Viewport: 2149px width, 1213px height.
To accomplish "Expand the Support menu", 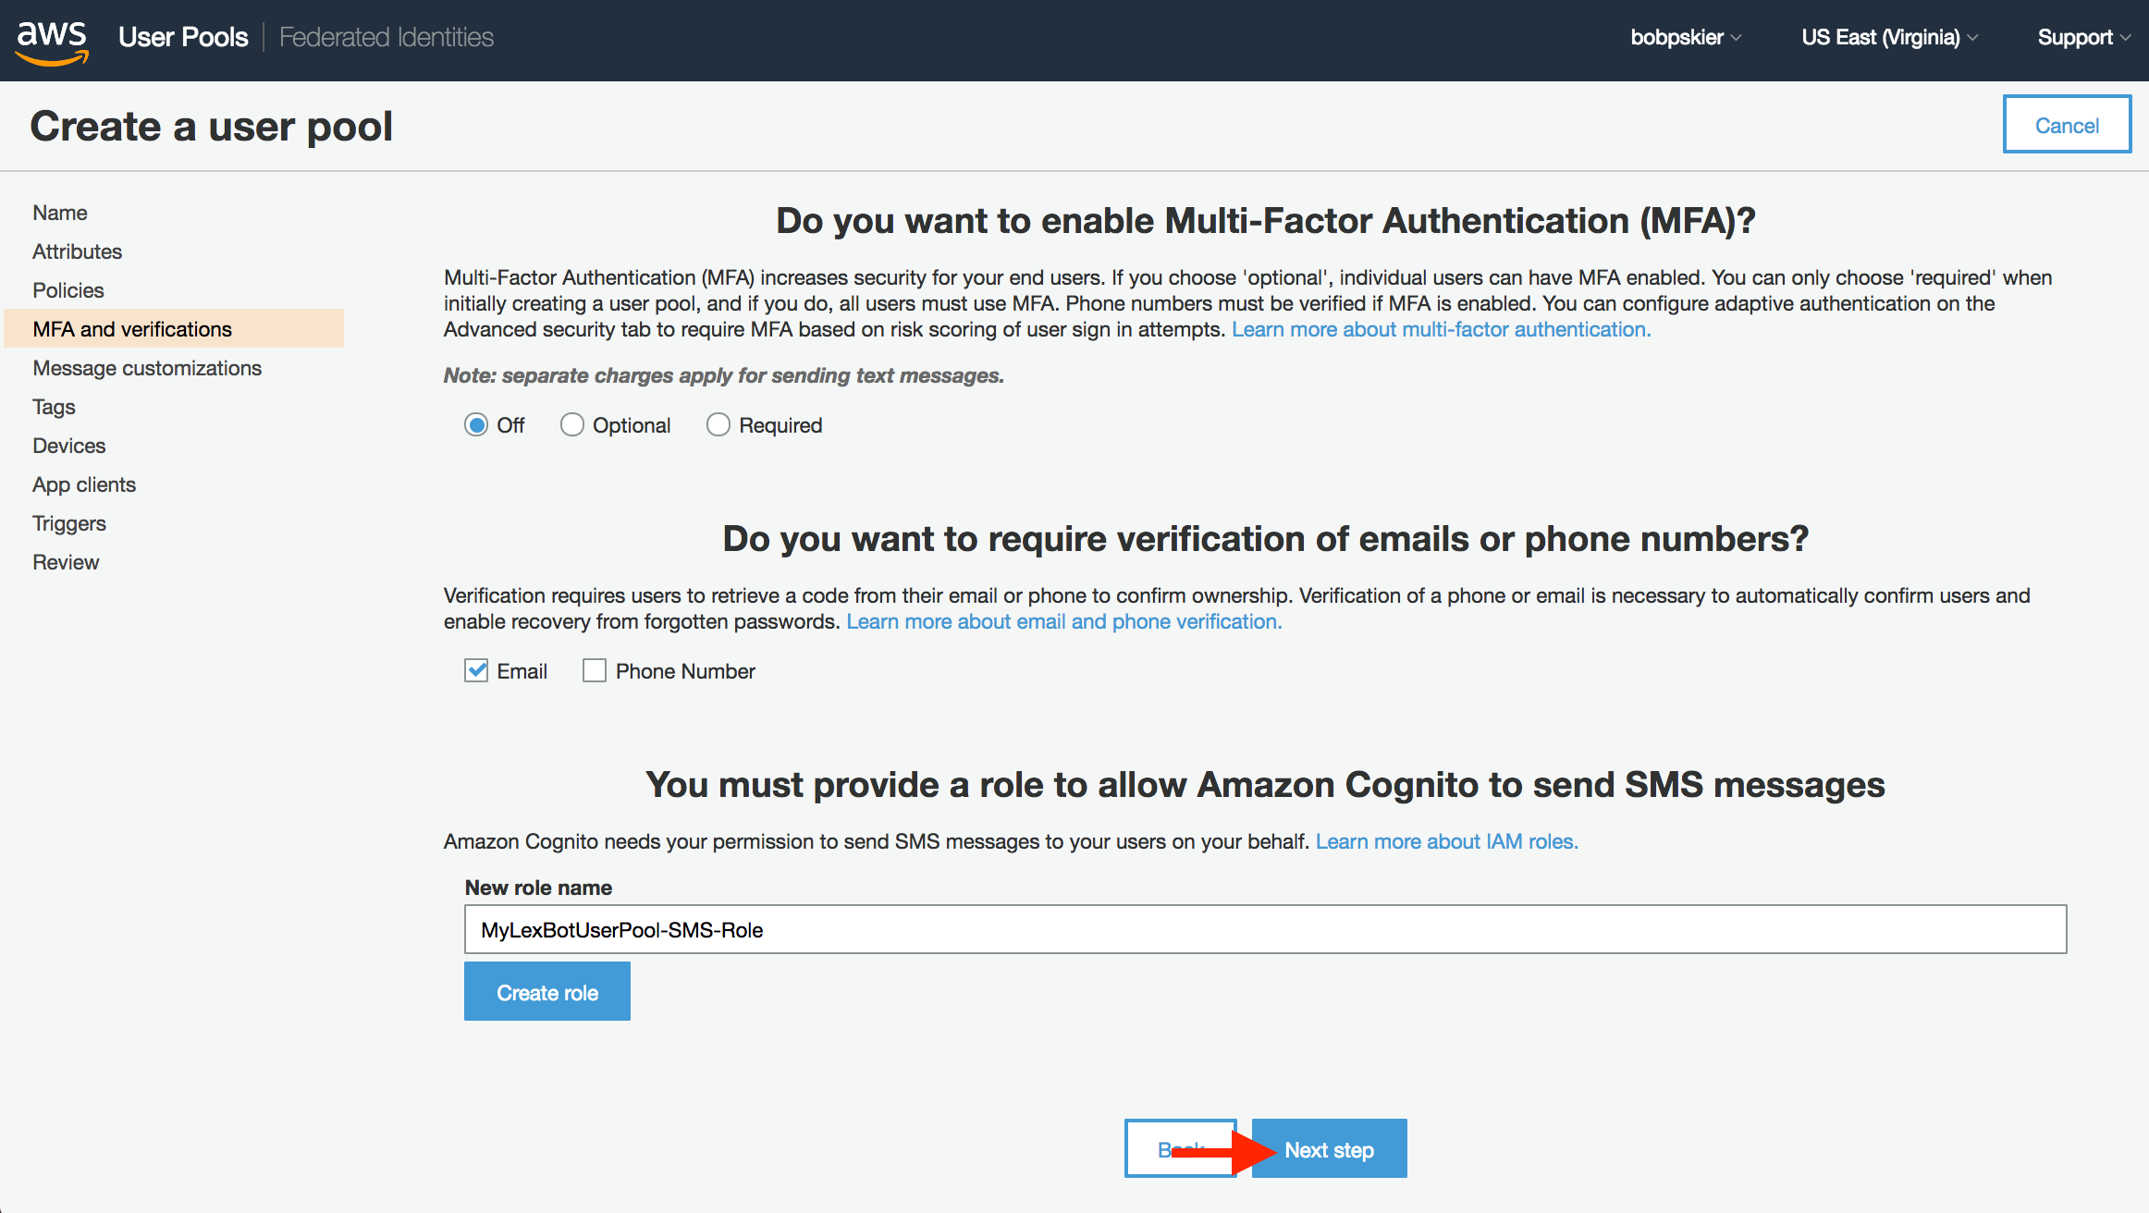I will coord(2083,38).
